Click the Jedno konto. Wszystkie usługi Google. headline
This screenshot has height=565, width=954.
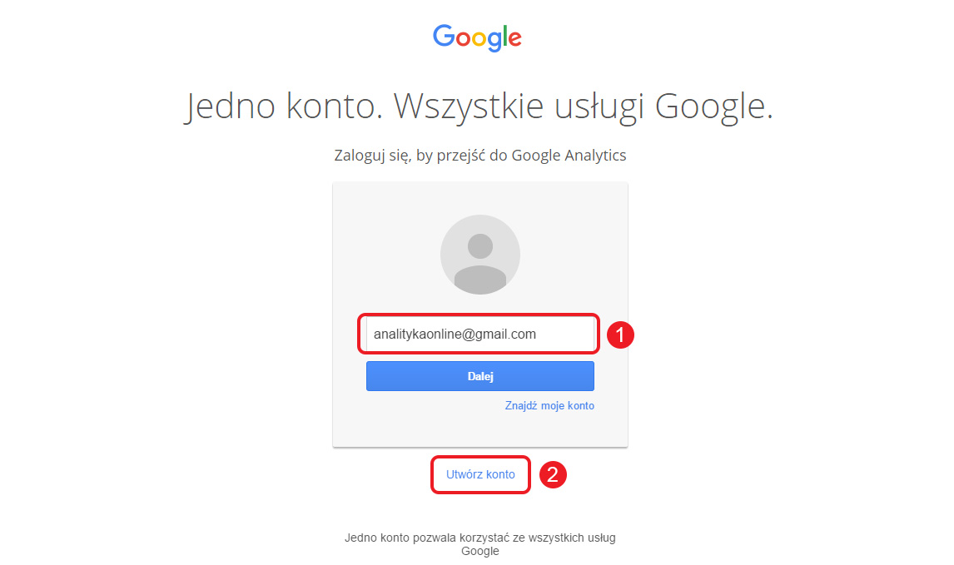coord(478,107)
